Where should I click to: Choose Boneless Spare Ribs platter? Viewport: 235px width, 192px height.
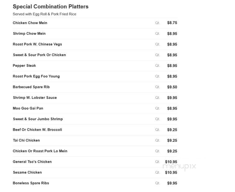point(31,183)
